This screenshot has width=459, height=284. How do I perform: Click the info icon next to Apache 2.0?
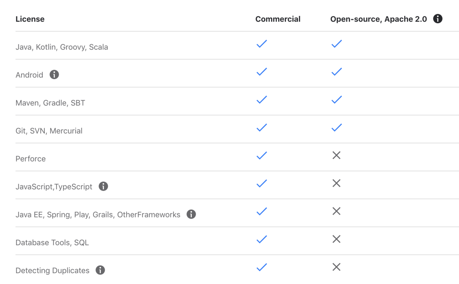coord(438,19)
